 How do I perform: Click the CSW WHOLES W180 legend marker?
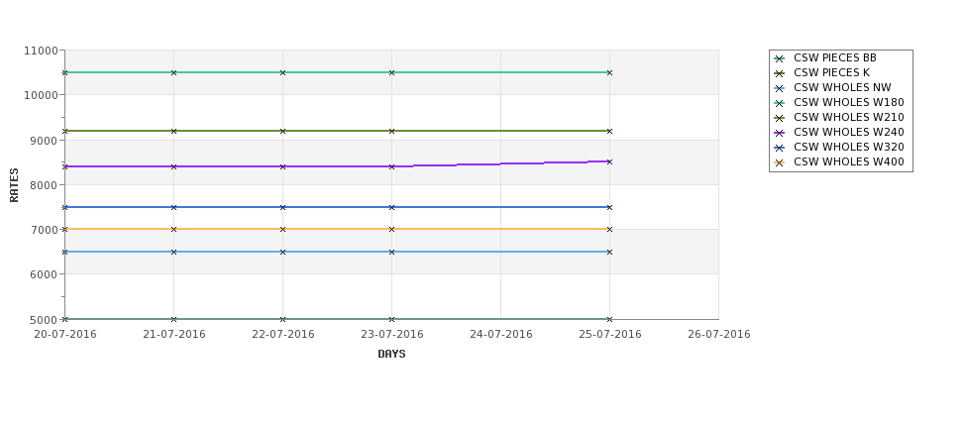(780, 103)
